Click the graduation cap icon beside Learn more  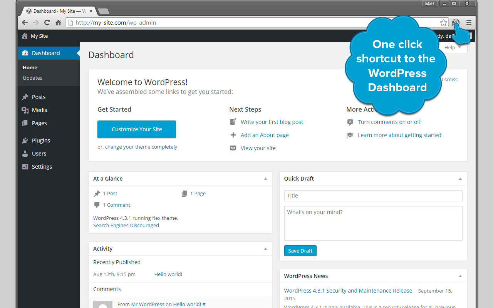pyautogui.click(x=350, y=135)
